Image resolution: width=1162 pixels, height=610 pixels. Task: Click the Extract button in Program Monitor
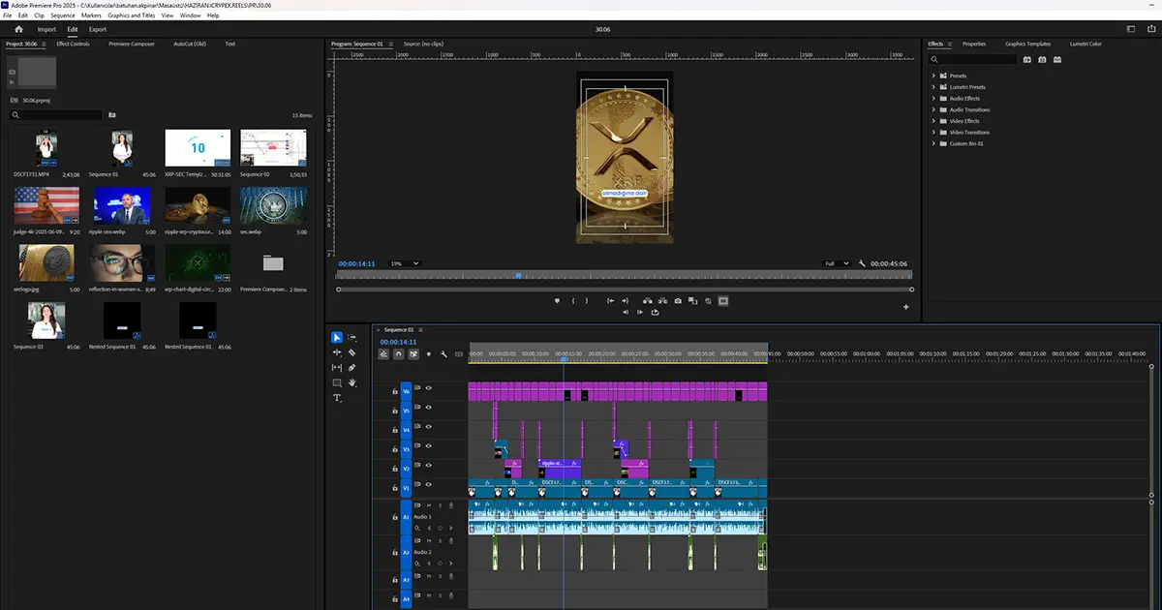[663, 300]
